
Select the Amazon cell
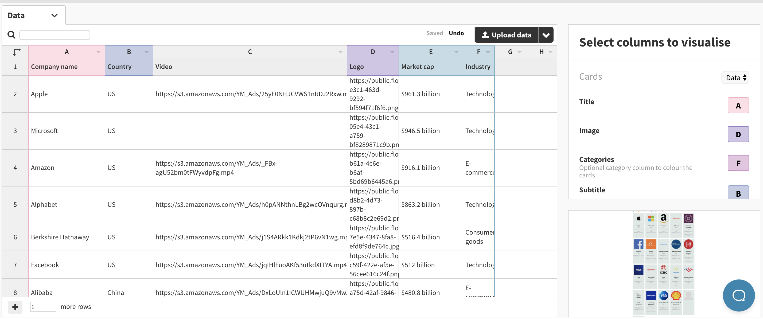pyautogui.click(x=67, y=168)
